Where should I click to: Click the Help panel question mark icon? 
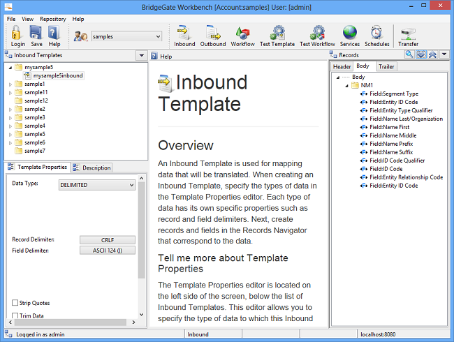[x=154, y=56]
